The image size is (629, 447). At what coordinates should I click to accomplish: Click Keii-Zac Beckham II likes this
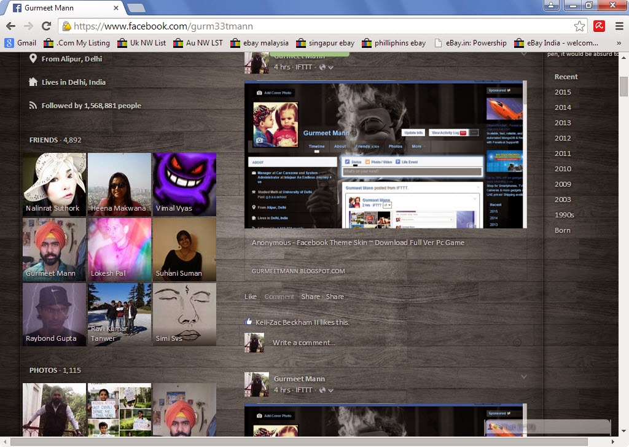(302, 322)
